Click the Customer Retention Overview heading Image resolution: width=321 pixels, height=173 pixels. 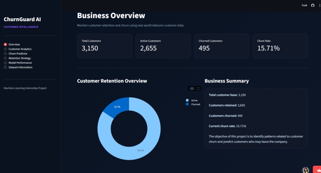[x=112, y=81]
